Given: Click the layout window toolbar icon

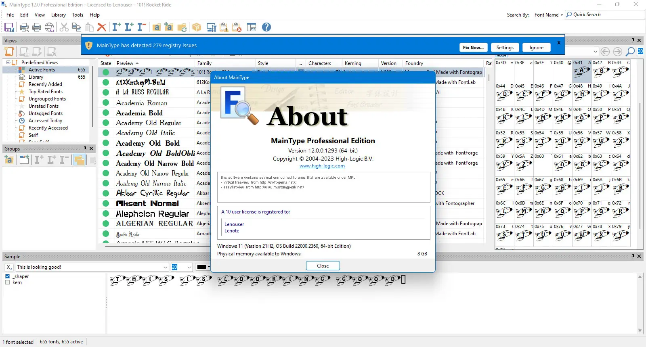Looking at the screenshot, I should [x=252, y=27].
